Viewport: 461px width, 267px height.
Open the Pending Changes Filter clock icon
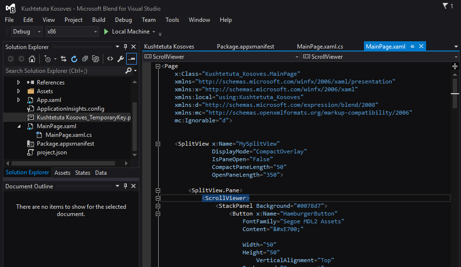point(48,59)
